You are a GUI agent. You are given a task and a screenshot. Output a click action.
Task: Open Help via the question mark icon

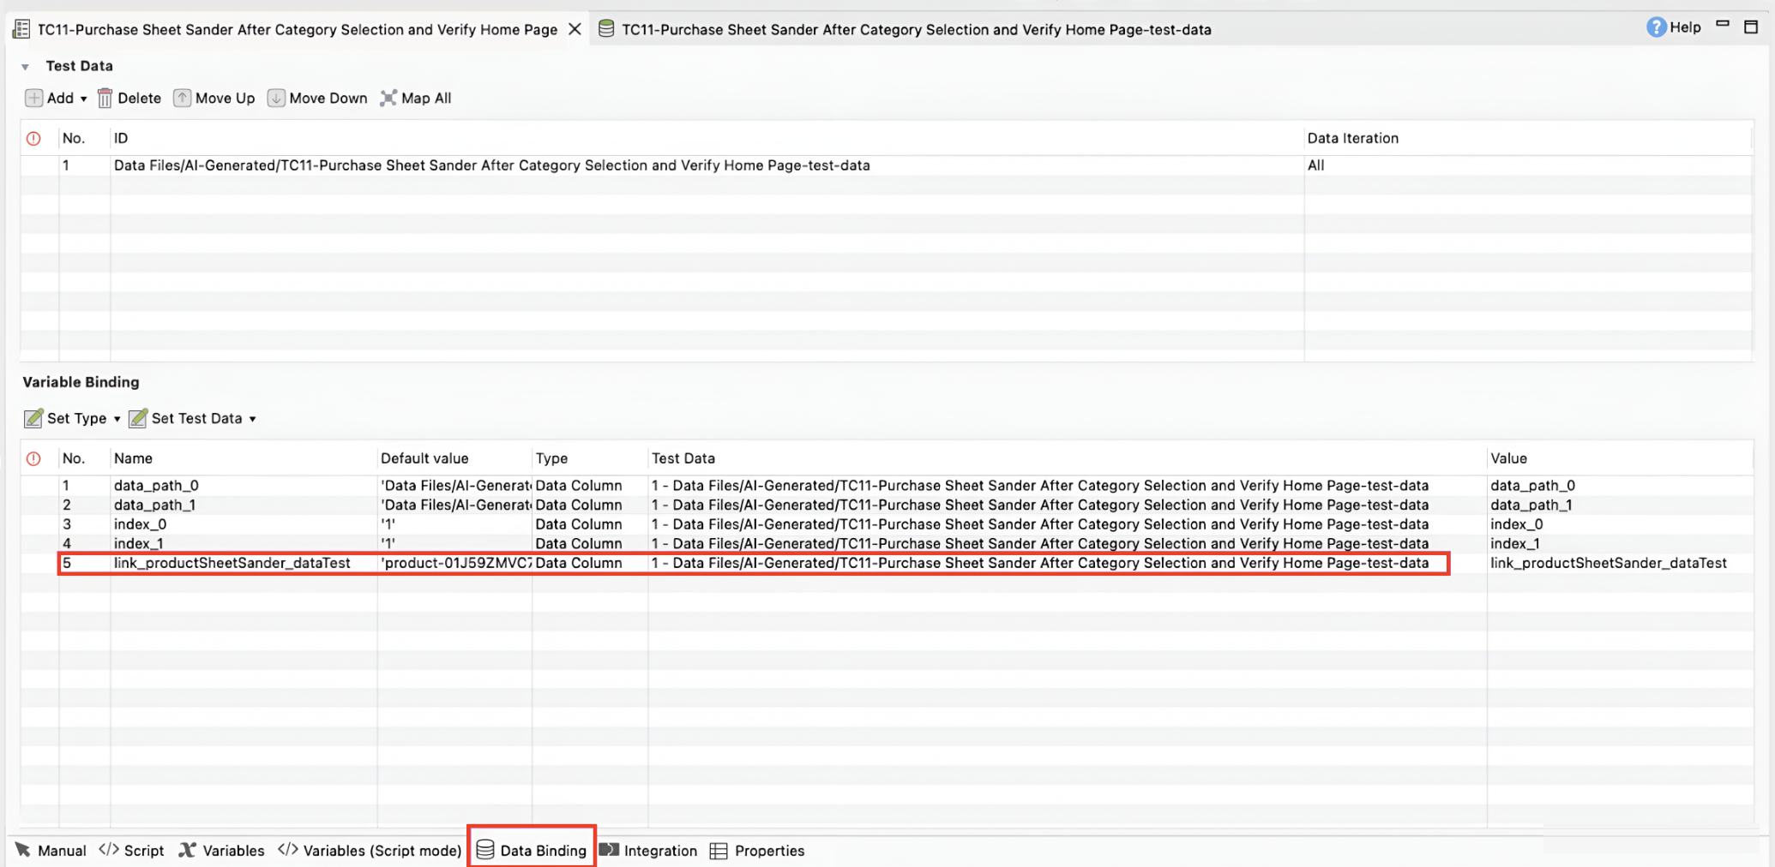coord(1656,27)
